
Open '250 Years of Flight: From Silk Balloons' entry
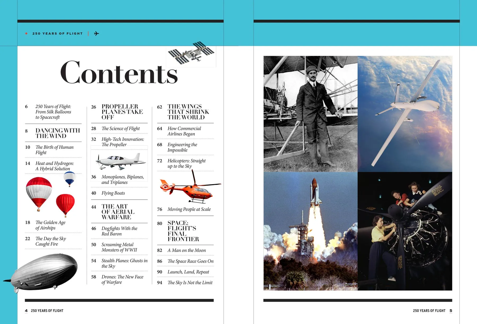(x=53, y=112)
